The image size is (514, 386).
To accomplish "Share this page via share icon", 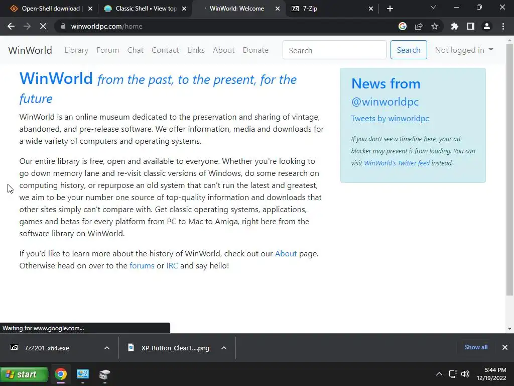I will 419,26.
